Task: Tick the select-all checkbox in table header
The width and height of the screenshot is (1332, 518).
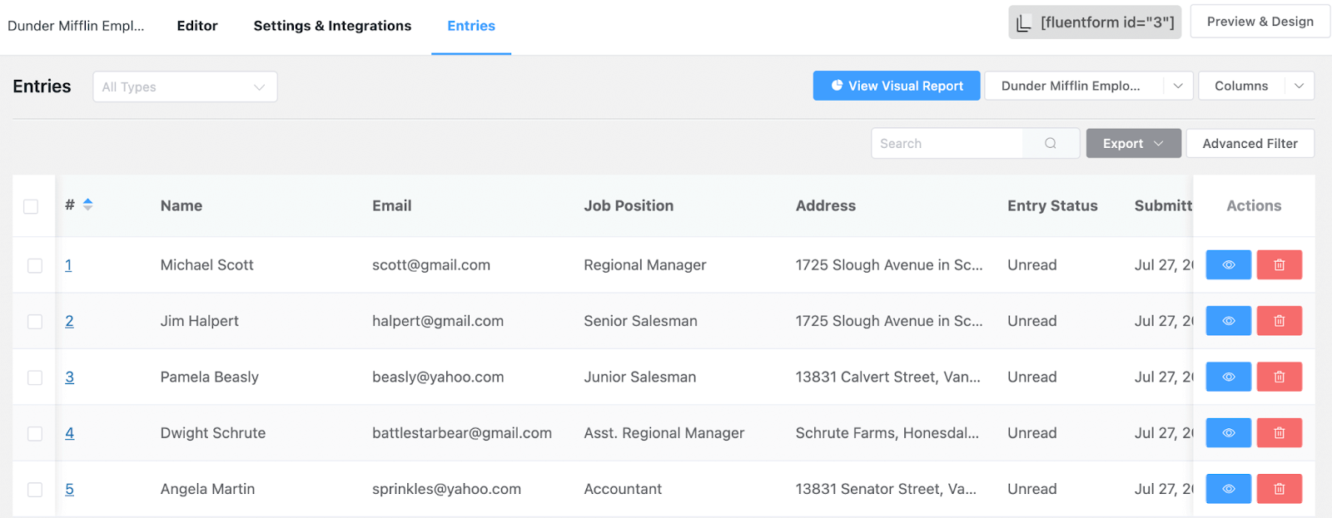Action: pyautogui.click(x=31, y=206)
